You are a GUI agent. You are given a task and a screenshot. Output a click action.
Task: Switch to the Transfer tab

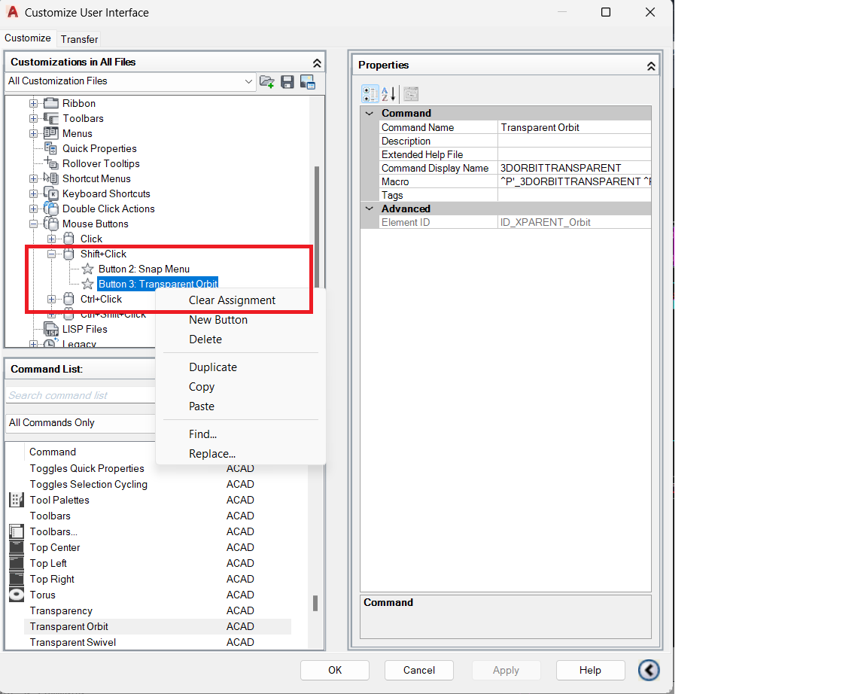click(79, 39)
